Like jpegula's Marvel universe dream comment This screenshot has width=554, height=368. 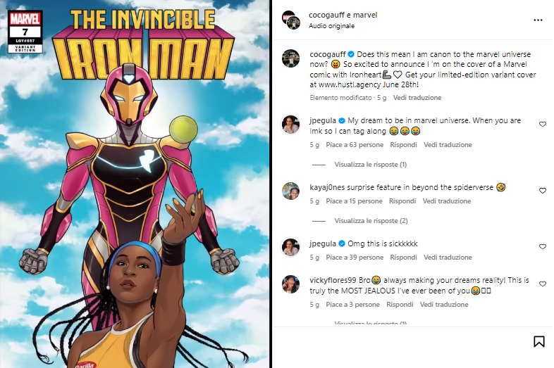click(x=542, y=124)
